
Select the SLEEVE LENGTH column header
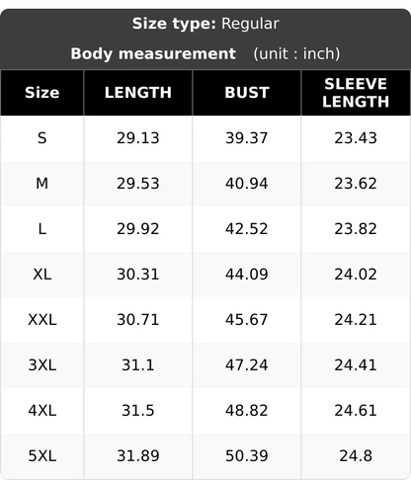pyautogui.click(x=356, y=93)
